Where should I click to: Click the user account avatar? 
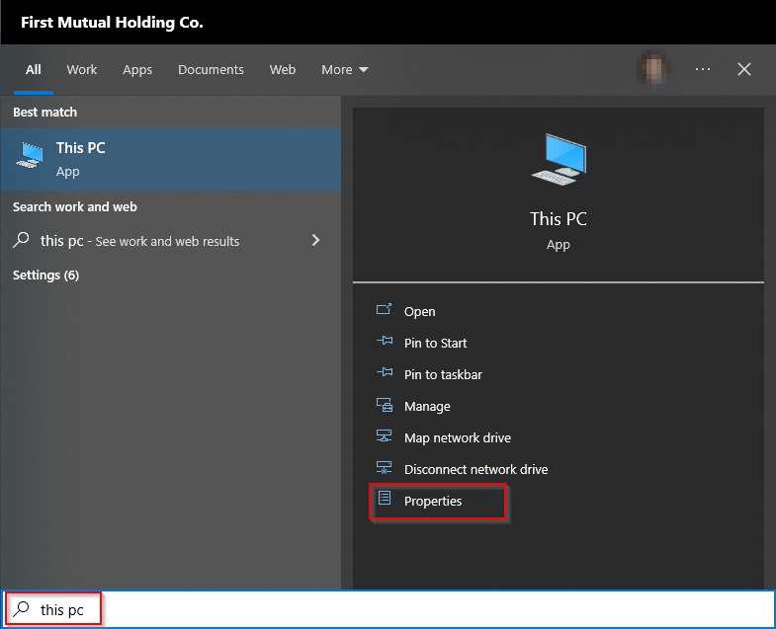(653, 68)
